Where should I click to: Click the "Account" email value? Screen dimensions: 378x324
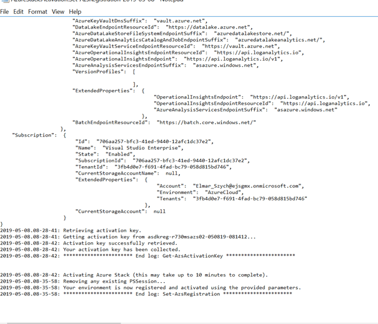[247, 186]
